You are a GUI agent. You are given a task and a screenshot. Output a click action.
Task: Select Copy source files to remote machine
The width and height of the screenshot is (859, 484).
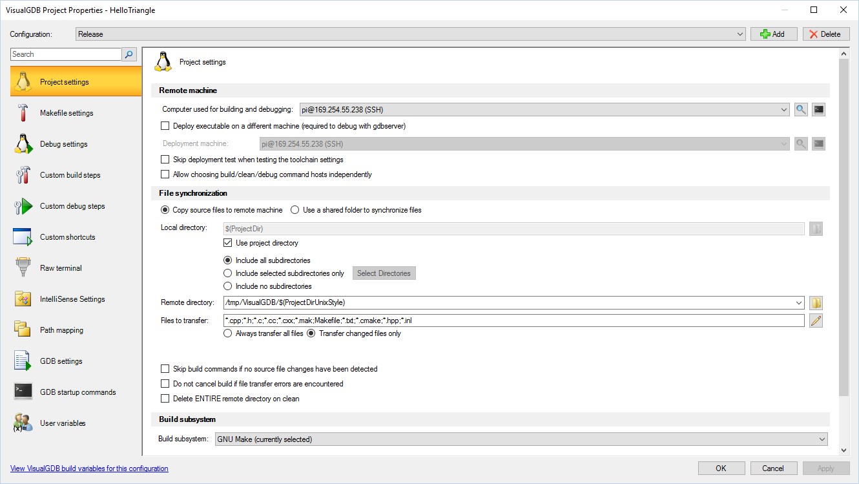tap(165, 210)
